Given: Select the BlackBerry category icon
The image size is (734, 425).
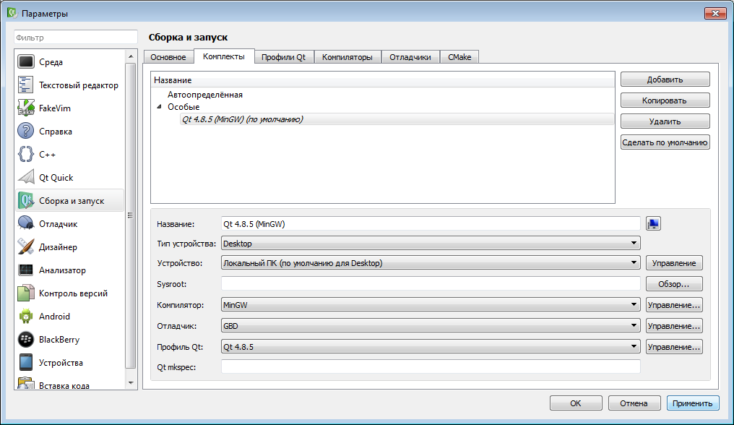Looking at the screenshot, I should point(26,339).
